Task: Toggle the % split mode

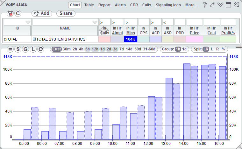Action: coord(223,49)
